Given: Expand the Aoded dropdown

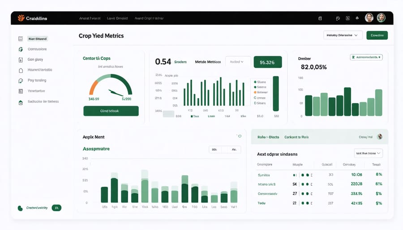Looking at the screenshot, I should point(238,62).
